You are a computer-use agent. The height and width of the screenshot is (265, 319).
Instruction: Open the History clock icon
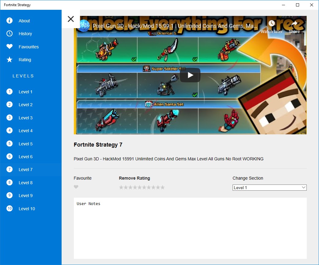[x=9, y=34]
